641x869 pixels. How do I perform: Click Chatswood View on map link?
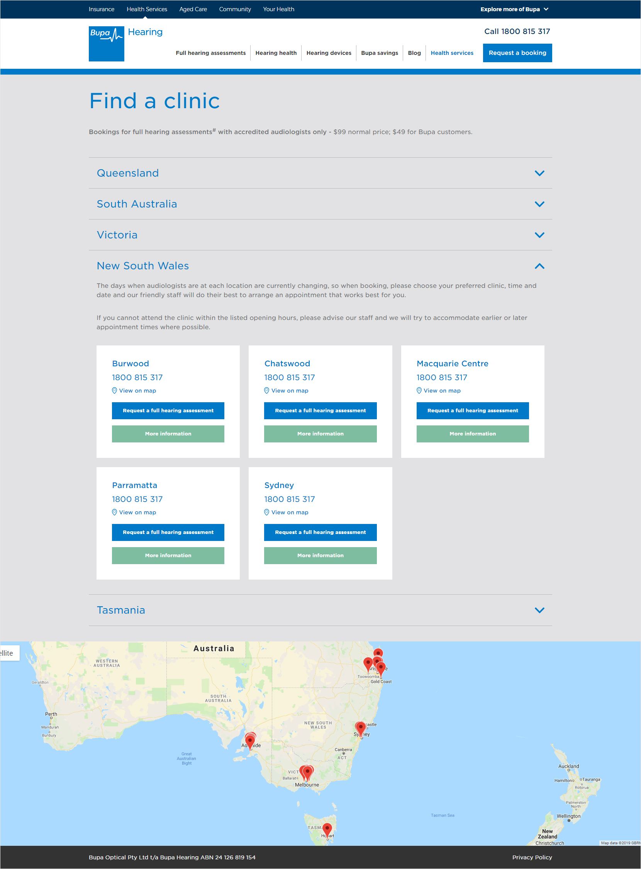tap(290, 391)
